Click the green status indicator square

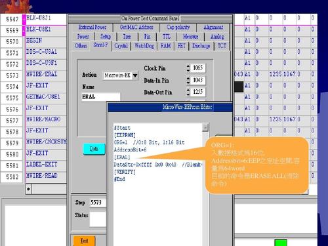281,243
